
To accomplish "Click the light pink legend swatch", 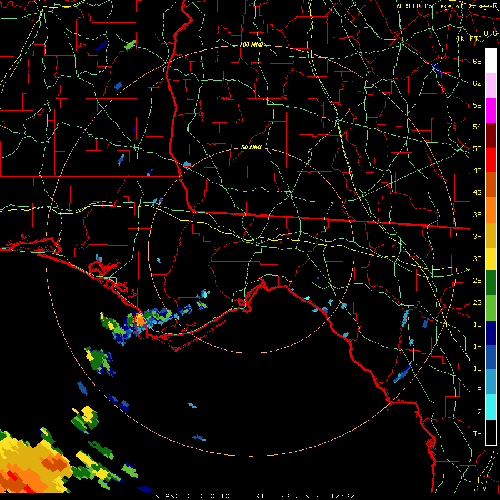I will point(491,86).
